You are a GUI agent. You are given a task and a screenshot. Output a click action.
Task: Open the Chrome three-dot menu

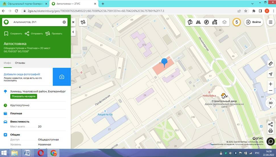coord(273,11)
